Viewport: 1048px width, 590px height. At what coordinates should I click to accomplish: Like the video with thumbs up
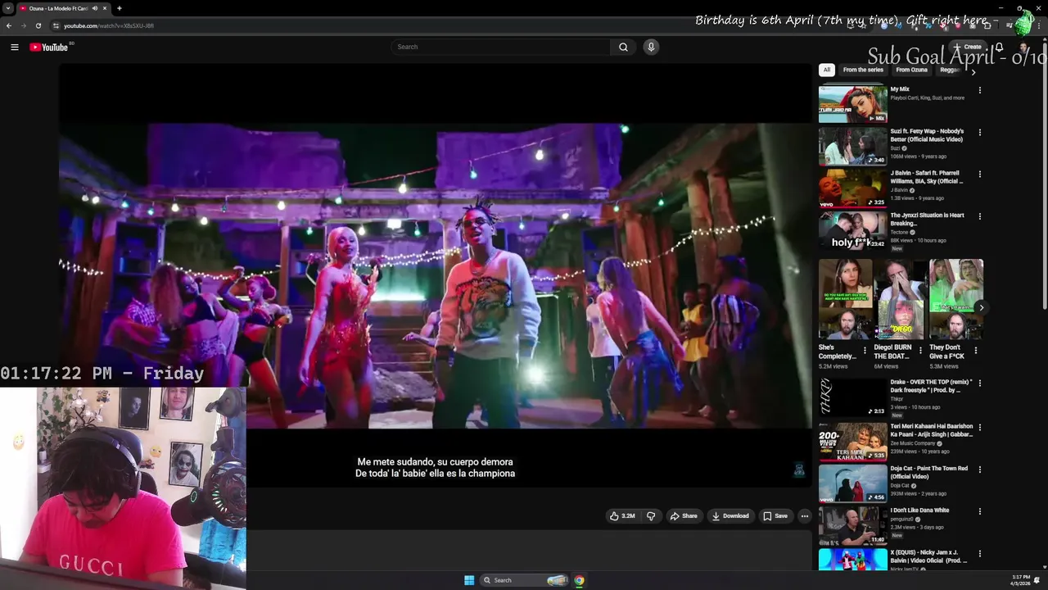(622, 516)
